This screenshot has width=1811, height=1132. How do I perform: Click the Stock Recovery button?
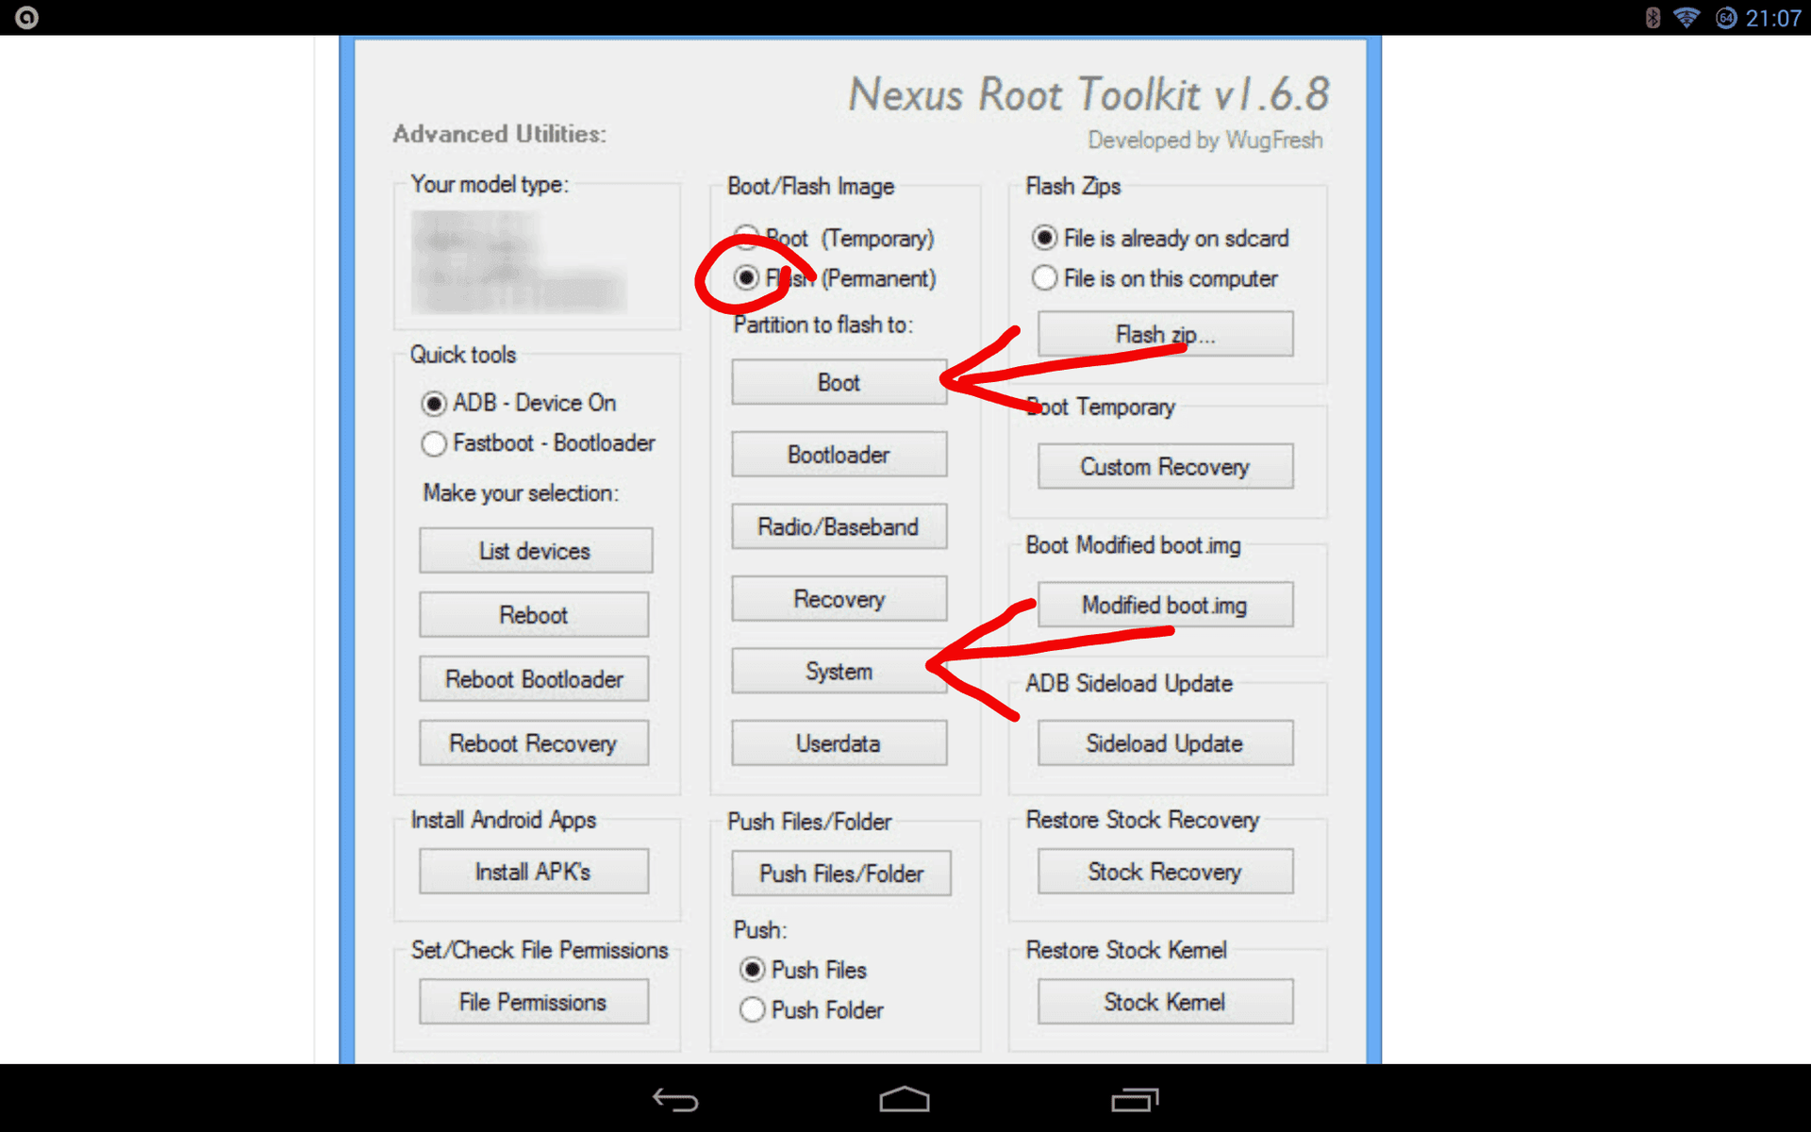coord(1165,872)
